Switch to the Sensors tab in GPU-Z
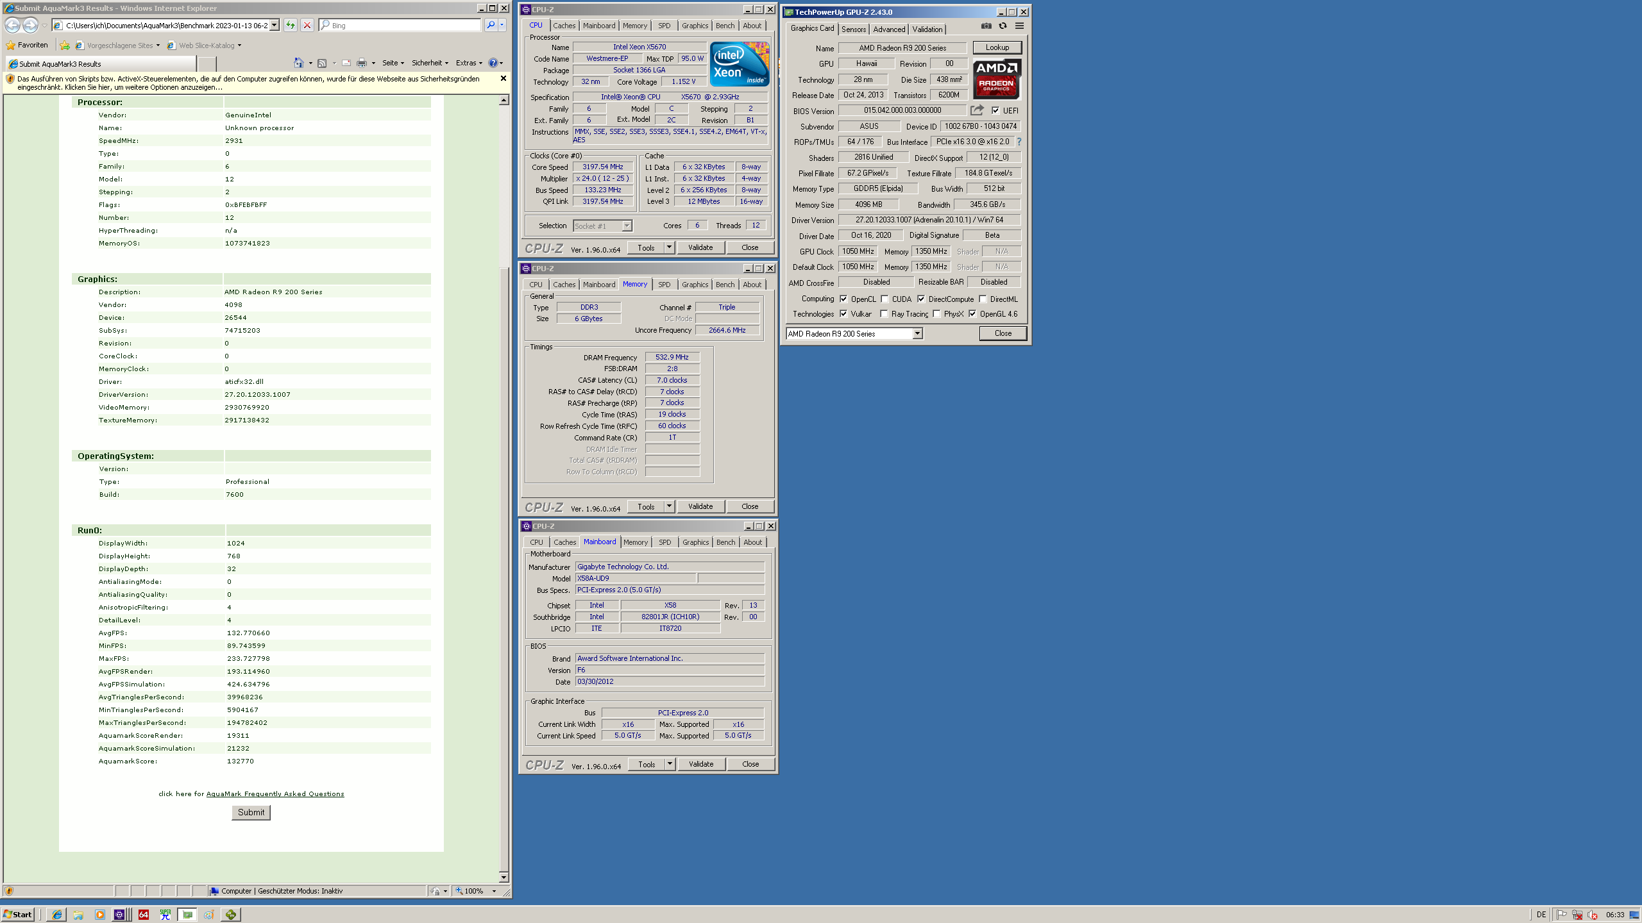The width and height of the screenshot is (1642, 923). tap(854, 29)
